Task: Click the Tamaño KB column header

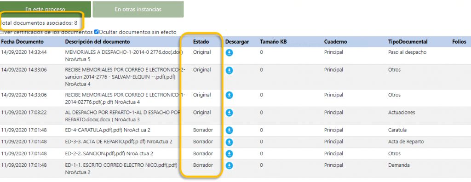Action: click(273, 42)
